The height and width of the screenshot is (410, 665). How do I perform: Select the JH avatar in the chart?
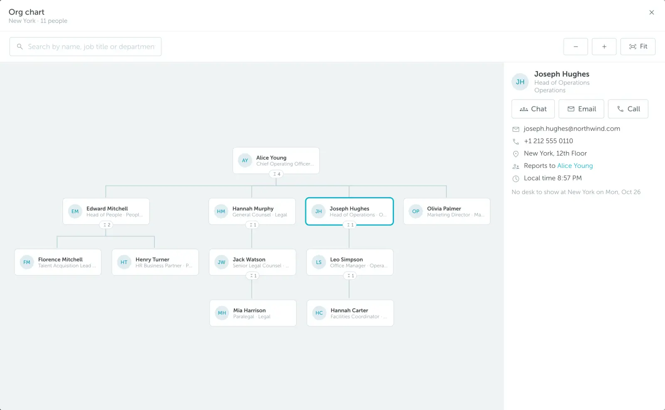319,211
